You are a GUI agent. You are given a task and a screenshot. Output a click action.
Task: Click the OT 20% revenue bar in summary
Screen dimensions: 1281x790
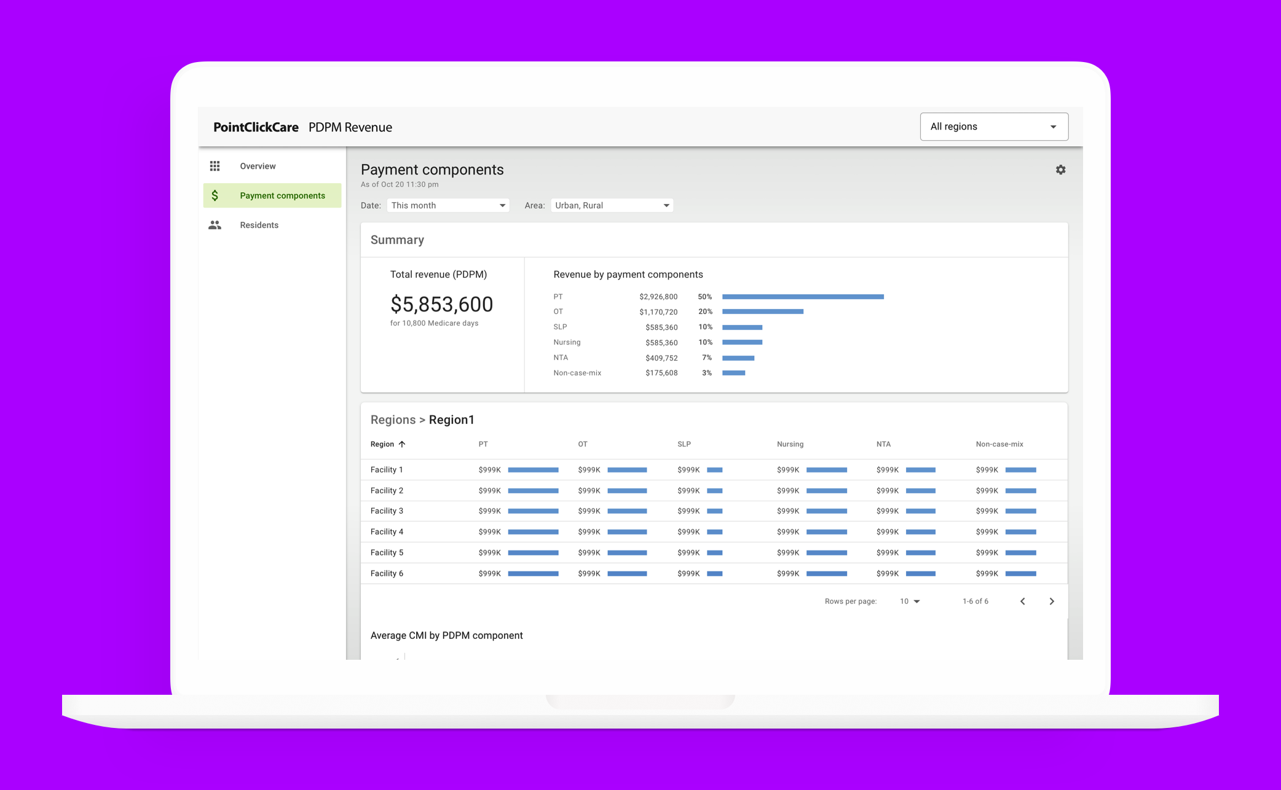coord(763,311)
